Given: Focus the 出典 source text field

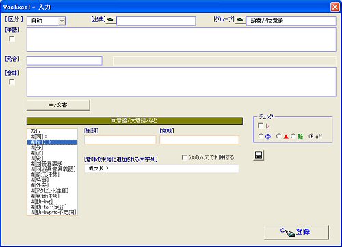Looking at the screenshot, I should coord(156,21).
